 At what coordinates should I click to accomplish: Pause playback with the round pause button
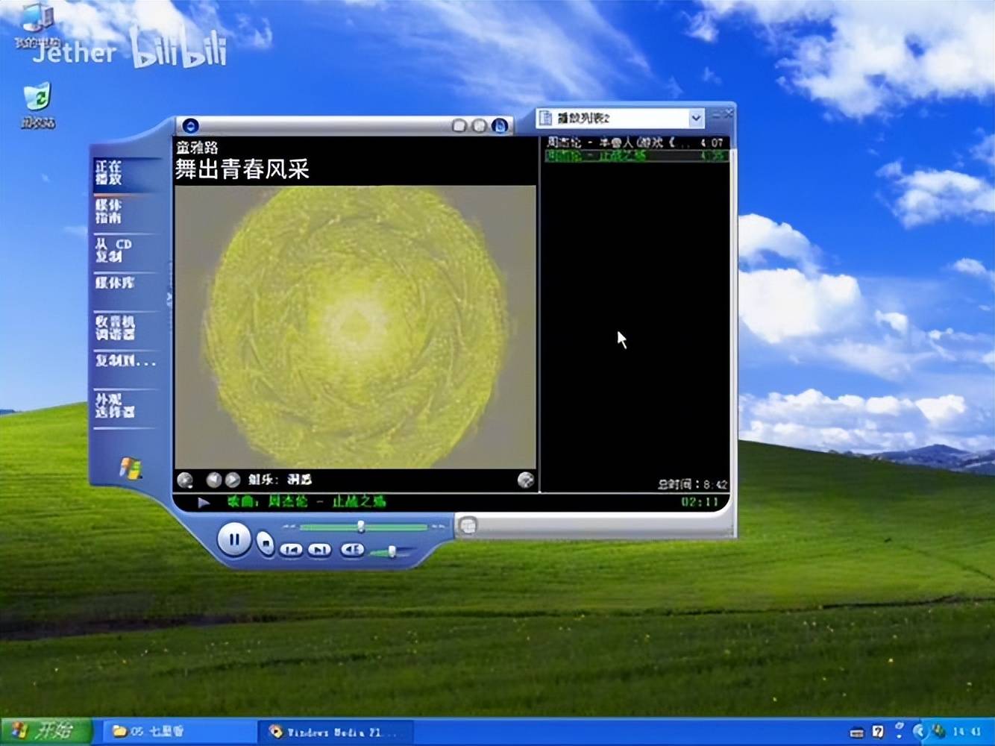(233, 539)
